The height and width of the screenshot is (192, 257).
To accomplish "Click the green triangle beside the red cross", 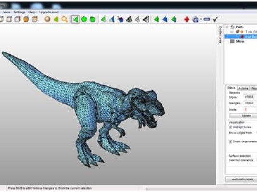I will [x=174, y=19].
